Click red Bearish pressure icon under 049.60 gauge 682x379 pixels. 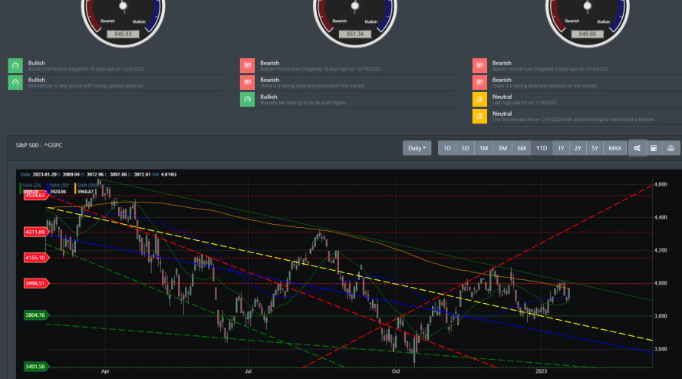tap(479, 82)
